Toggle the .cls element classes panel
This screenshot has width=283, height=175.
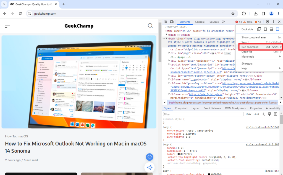click(x=256, y=114)
